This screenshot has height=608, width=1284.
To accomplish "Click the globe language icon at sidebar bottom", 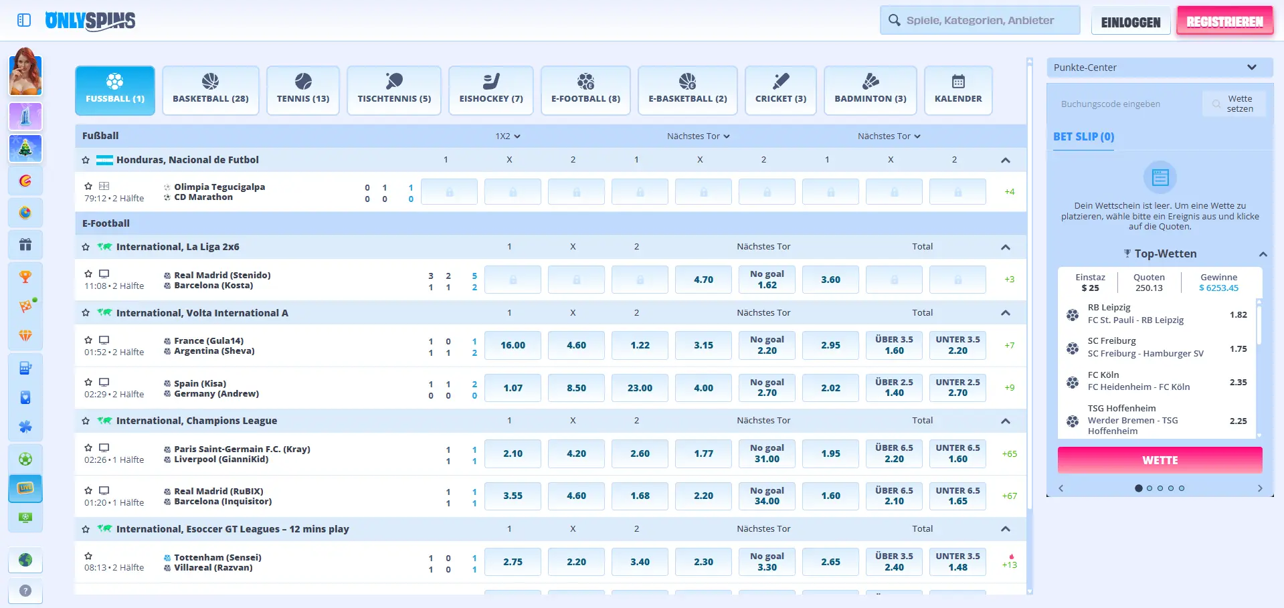I will point(25,561).
